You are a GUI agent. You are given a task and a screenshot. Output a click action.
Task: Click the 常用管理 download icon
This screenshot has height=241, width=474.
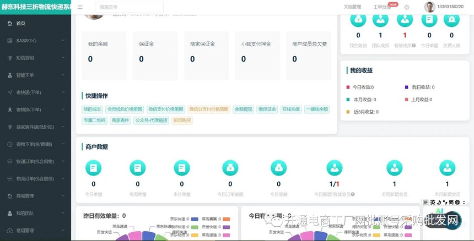(x=10, y=231)
